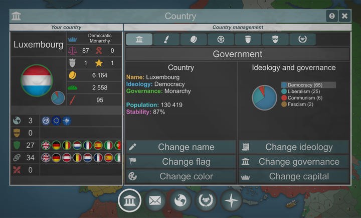This screenshot has height=218, width=361.
Task: Click the gold star icon
Action: pyautogui.click(x=99, y=63)
